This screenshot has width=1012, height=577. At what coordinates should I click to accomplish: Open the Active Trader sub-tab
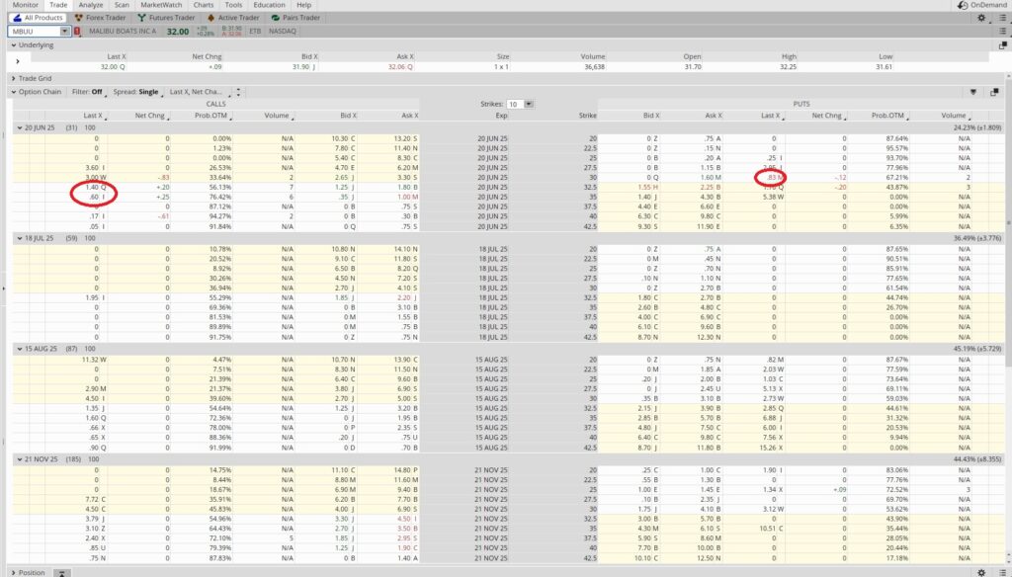point(233,18)
